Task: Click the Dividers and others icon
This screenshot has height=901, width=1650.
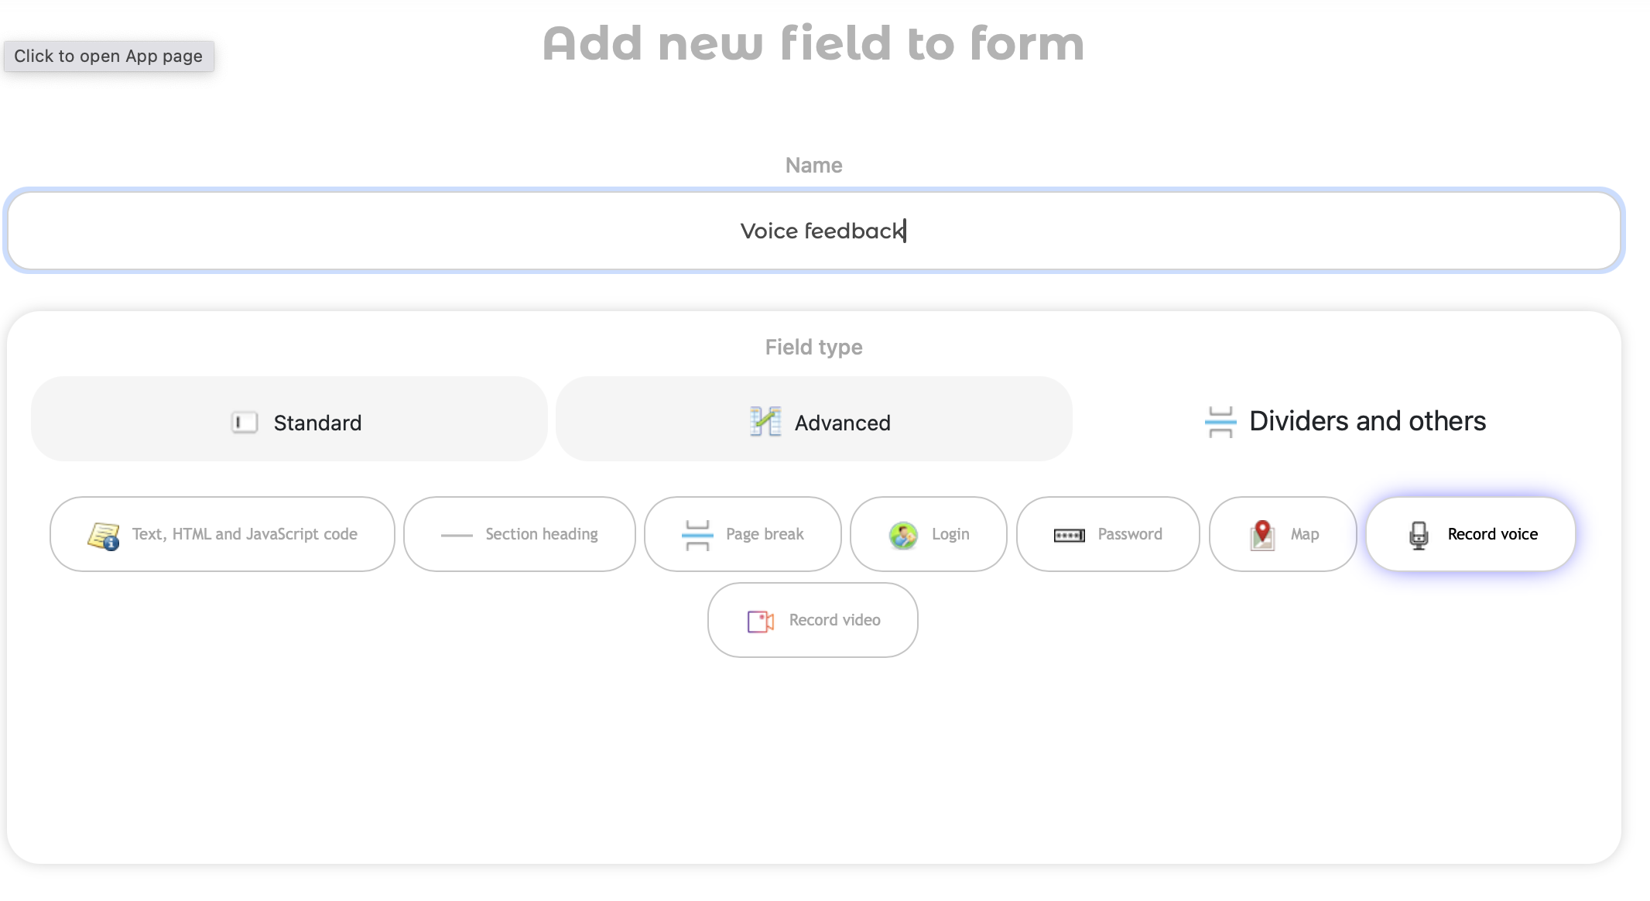Action: coord(1220,422)
